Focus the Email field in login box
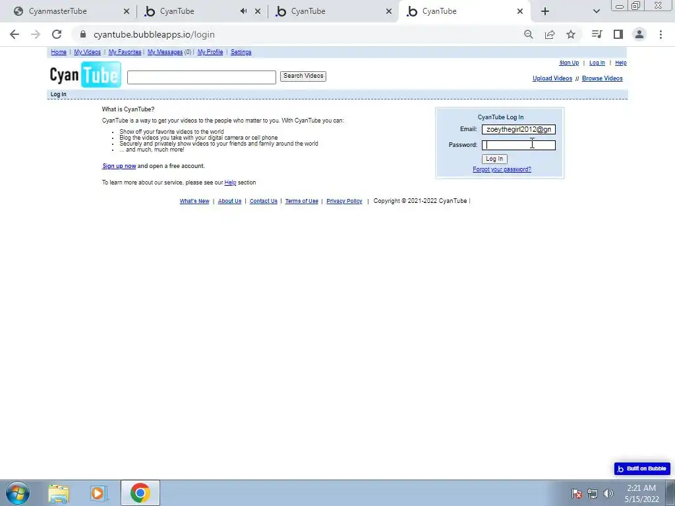This screenshot has width=675, height=506. tap(518, 130)
